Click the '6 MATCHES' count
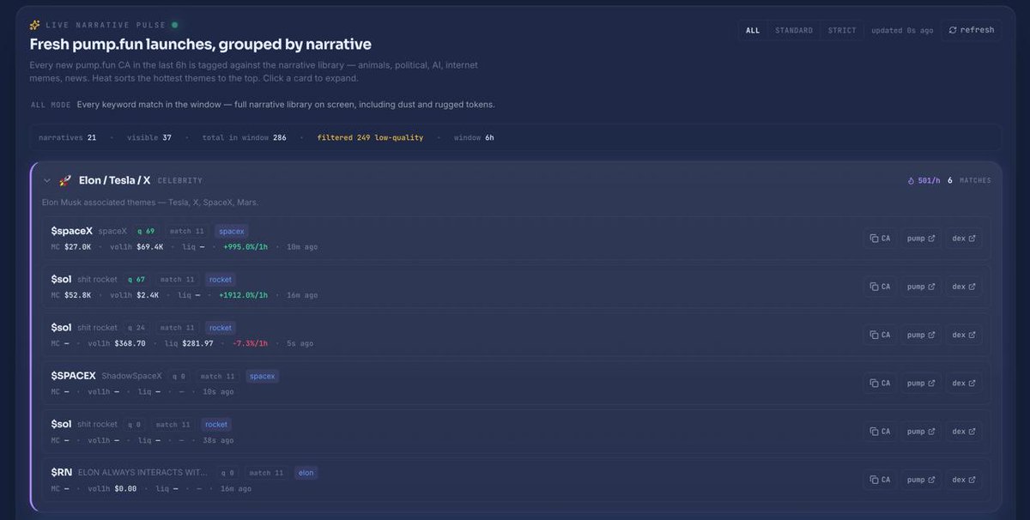 click(x=969, y=181)
